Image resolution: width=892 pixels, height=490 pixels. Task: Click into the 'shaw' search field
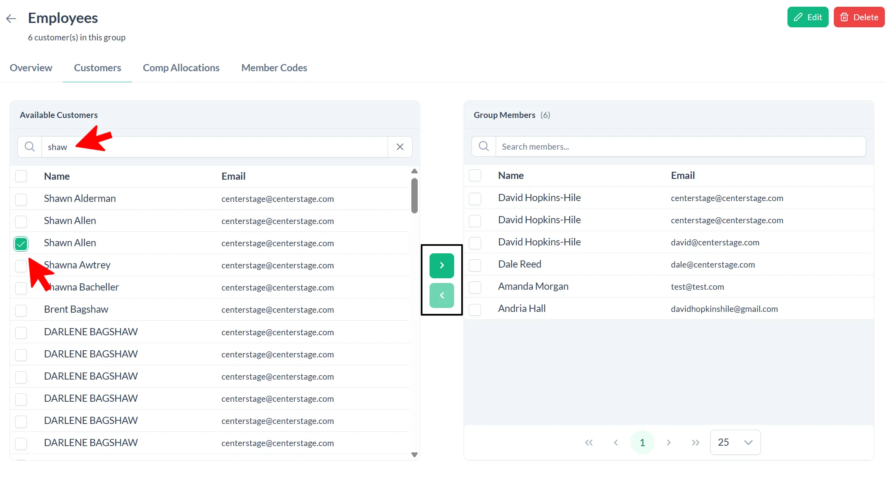pos(215,147)
